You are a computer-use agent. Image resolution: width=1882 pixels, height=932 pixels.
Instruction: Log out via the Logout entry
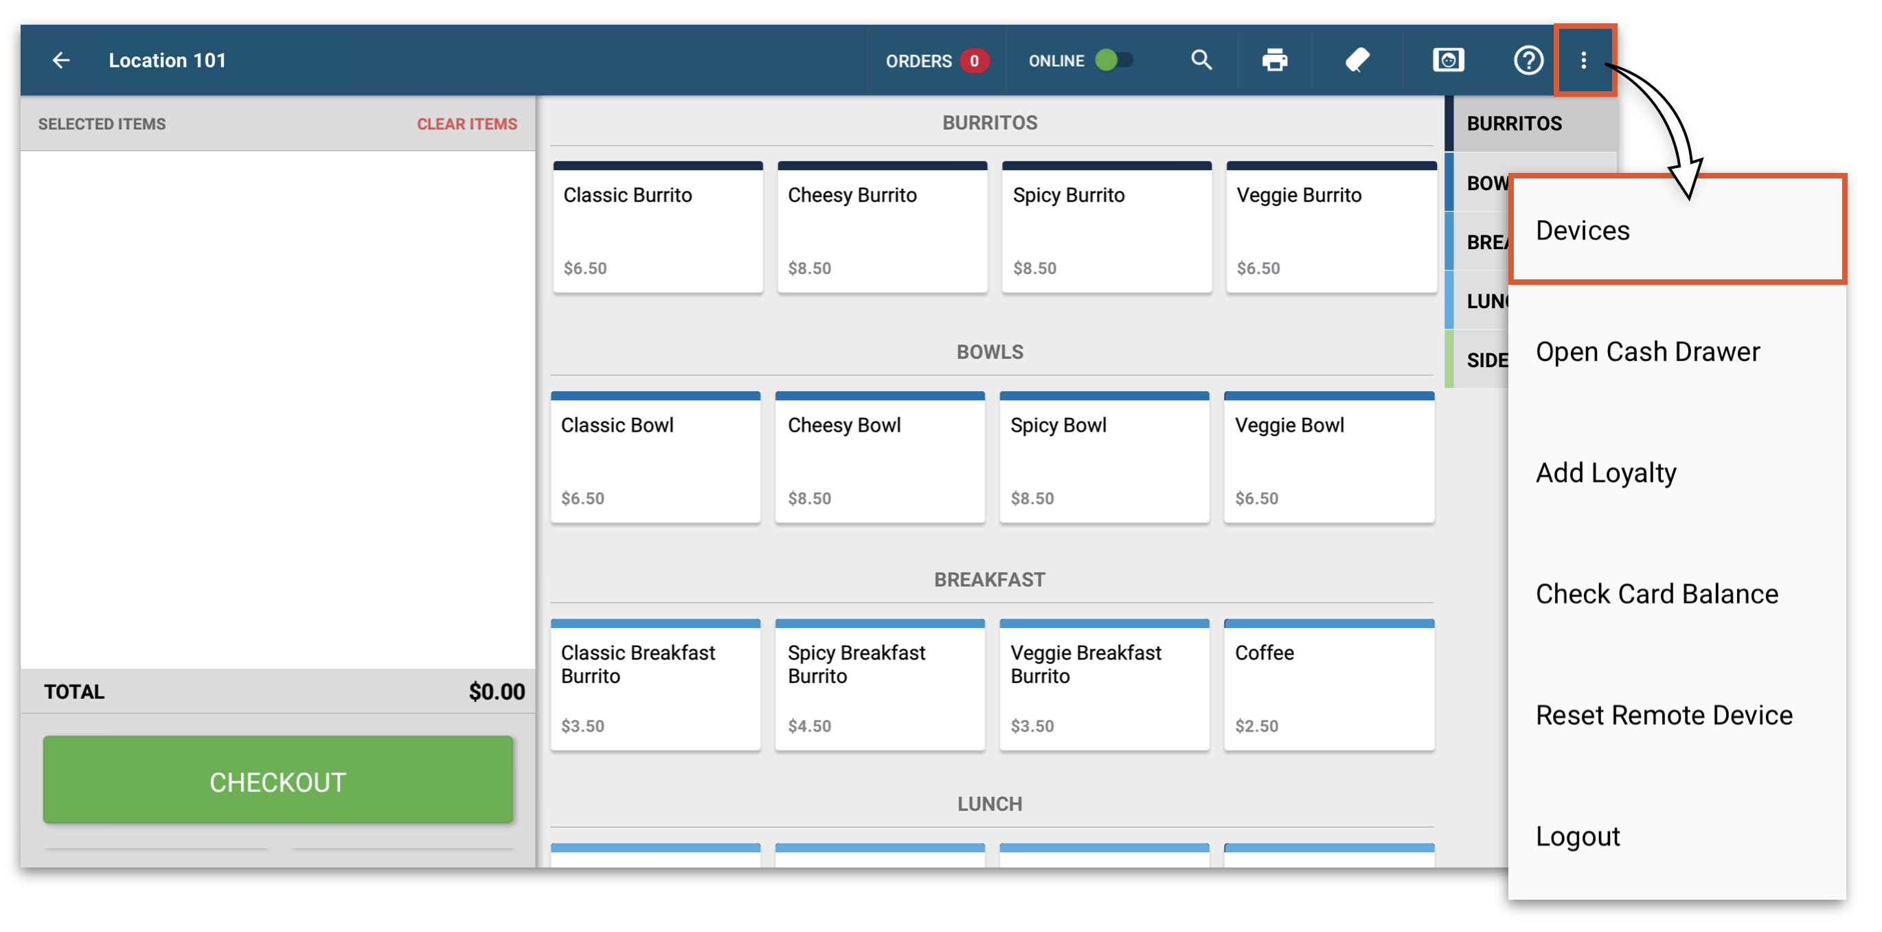pyautogui.click(x=1577, y=836)
